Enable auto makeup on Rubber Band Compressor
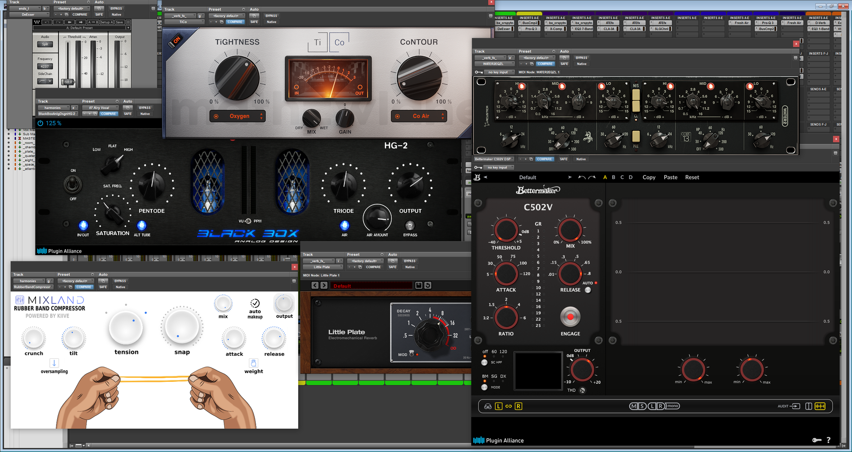 (x=255, y=303)
